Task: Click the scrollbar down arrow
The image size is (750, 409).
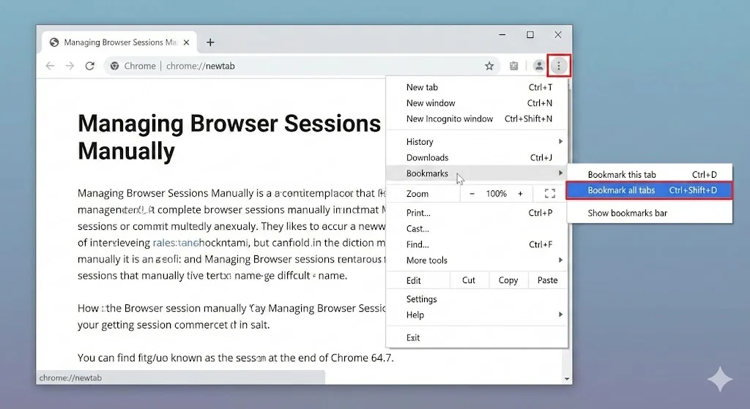Action: pos(567,378)
